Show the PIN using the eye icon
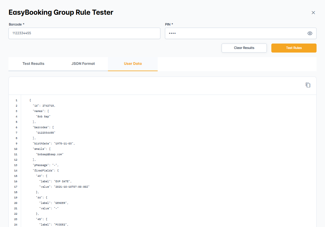This screenshot has width=325, height=227. click(x=310, y=33)
